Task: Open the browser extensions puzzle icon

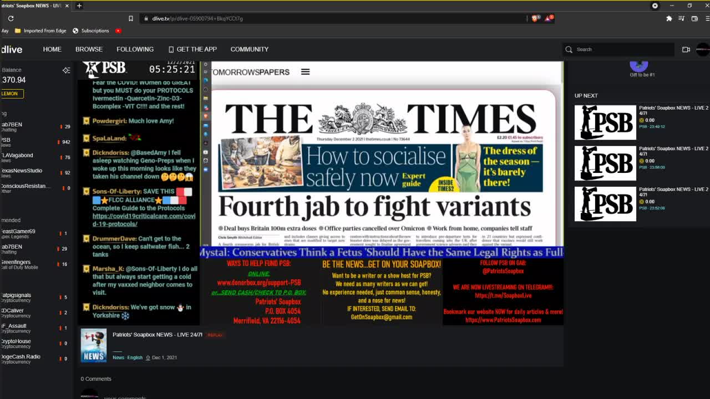Action: click(669, 18)
